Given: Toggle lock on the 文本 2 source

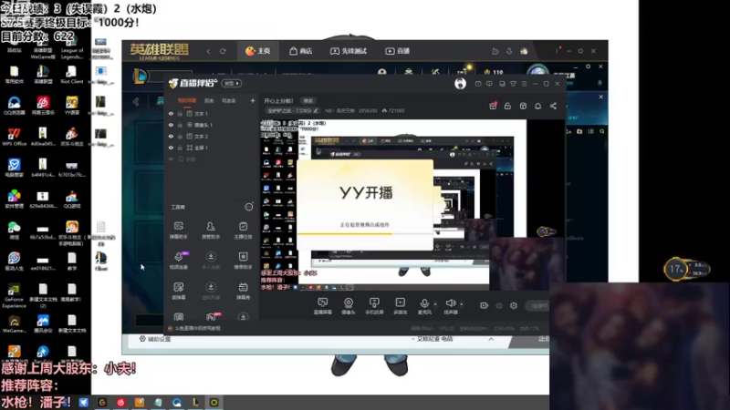Looking at the screenshot, I should click(x=180, y=136).
